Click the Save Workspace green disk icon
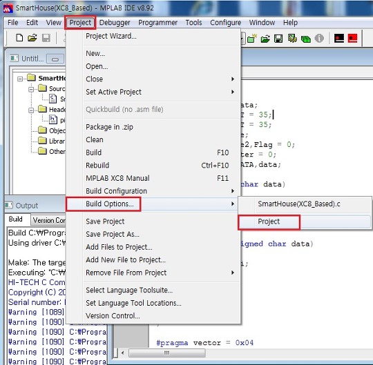373x365 pixels. click(278, 38)
